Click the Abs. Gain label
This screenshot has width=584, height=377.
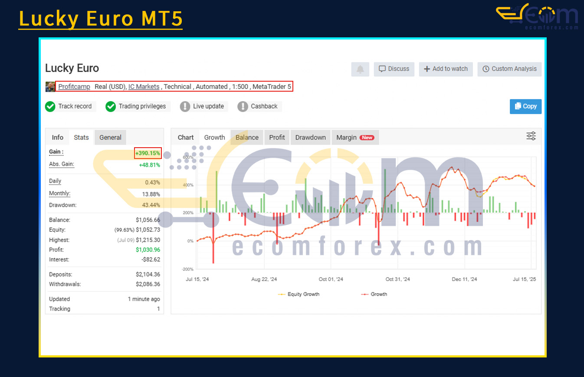(62, 164)
